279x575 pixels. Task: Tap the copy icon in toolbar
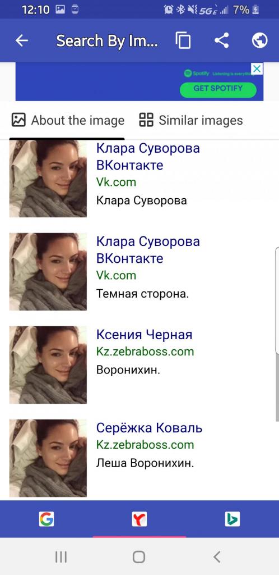coord(183,40)
